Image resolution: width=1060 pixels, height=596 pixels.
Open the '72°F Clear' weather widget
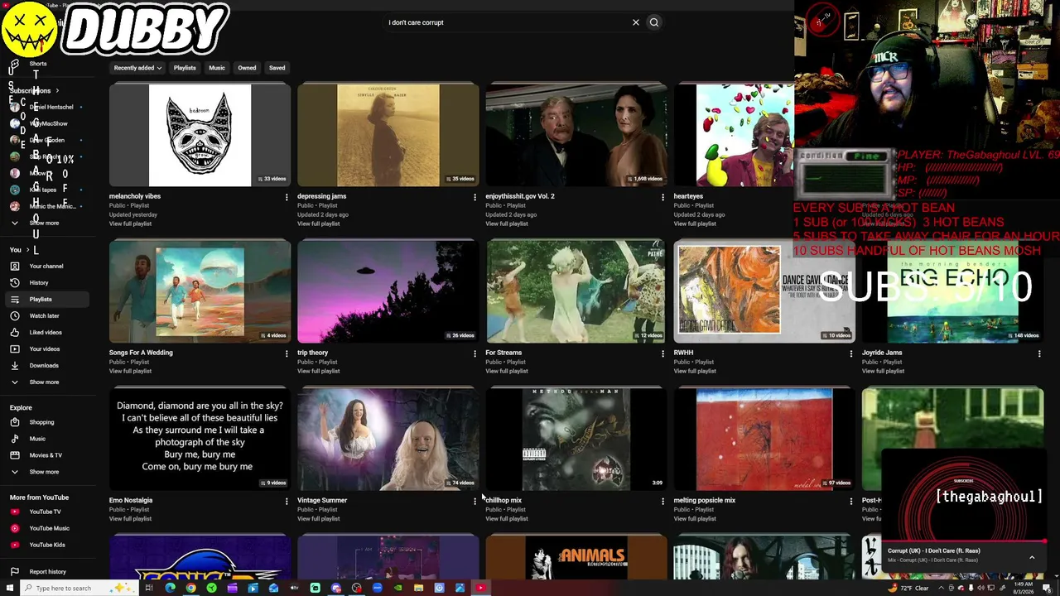(x=908, y=588)
